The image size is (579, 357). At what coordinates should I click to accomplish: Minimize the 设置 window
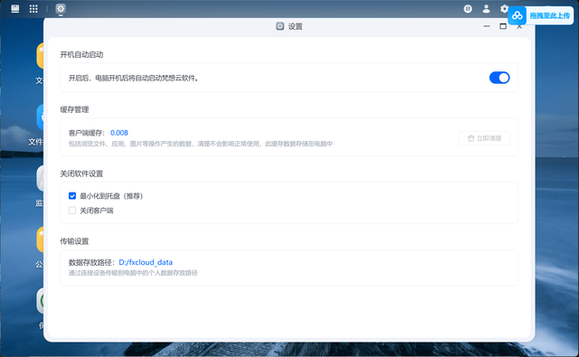pyautogui.click(x=487, y=26)
